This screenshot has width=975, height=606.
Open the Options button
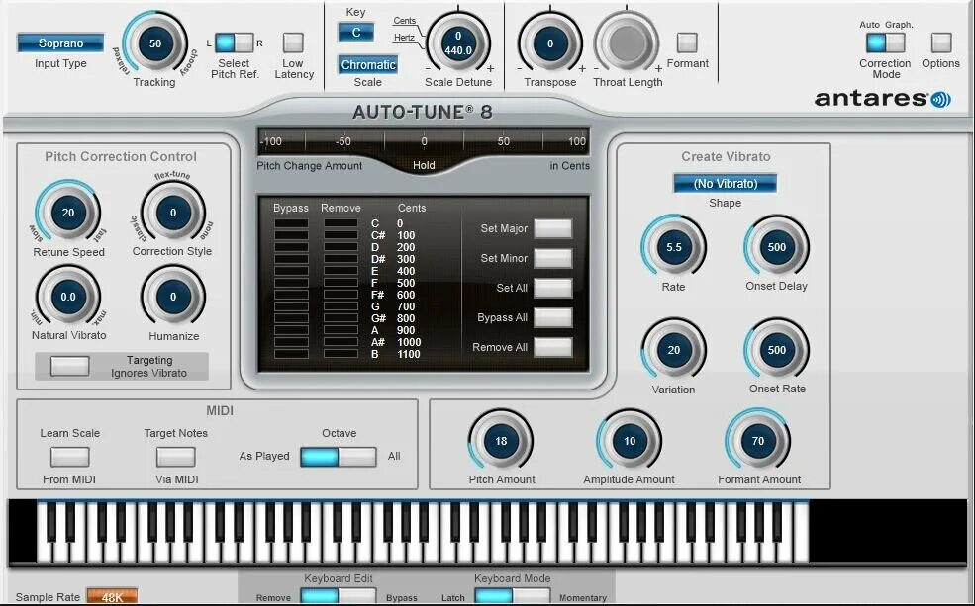[940, 43]
